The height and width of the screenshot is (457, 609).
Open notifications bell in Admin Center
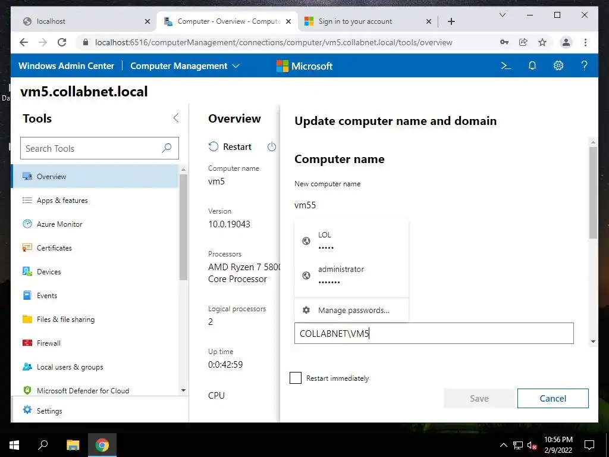(x=532, y=65)
